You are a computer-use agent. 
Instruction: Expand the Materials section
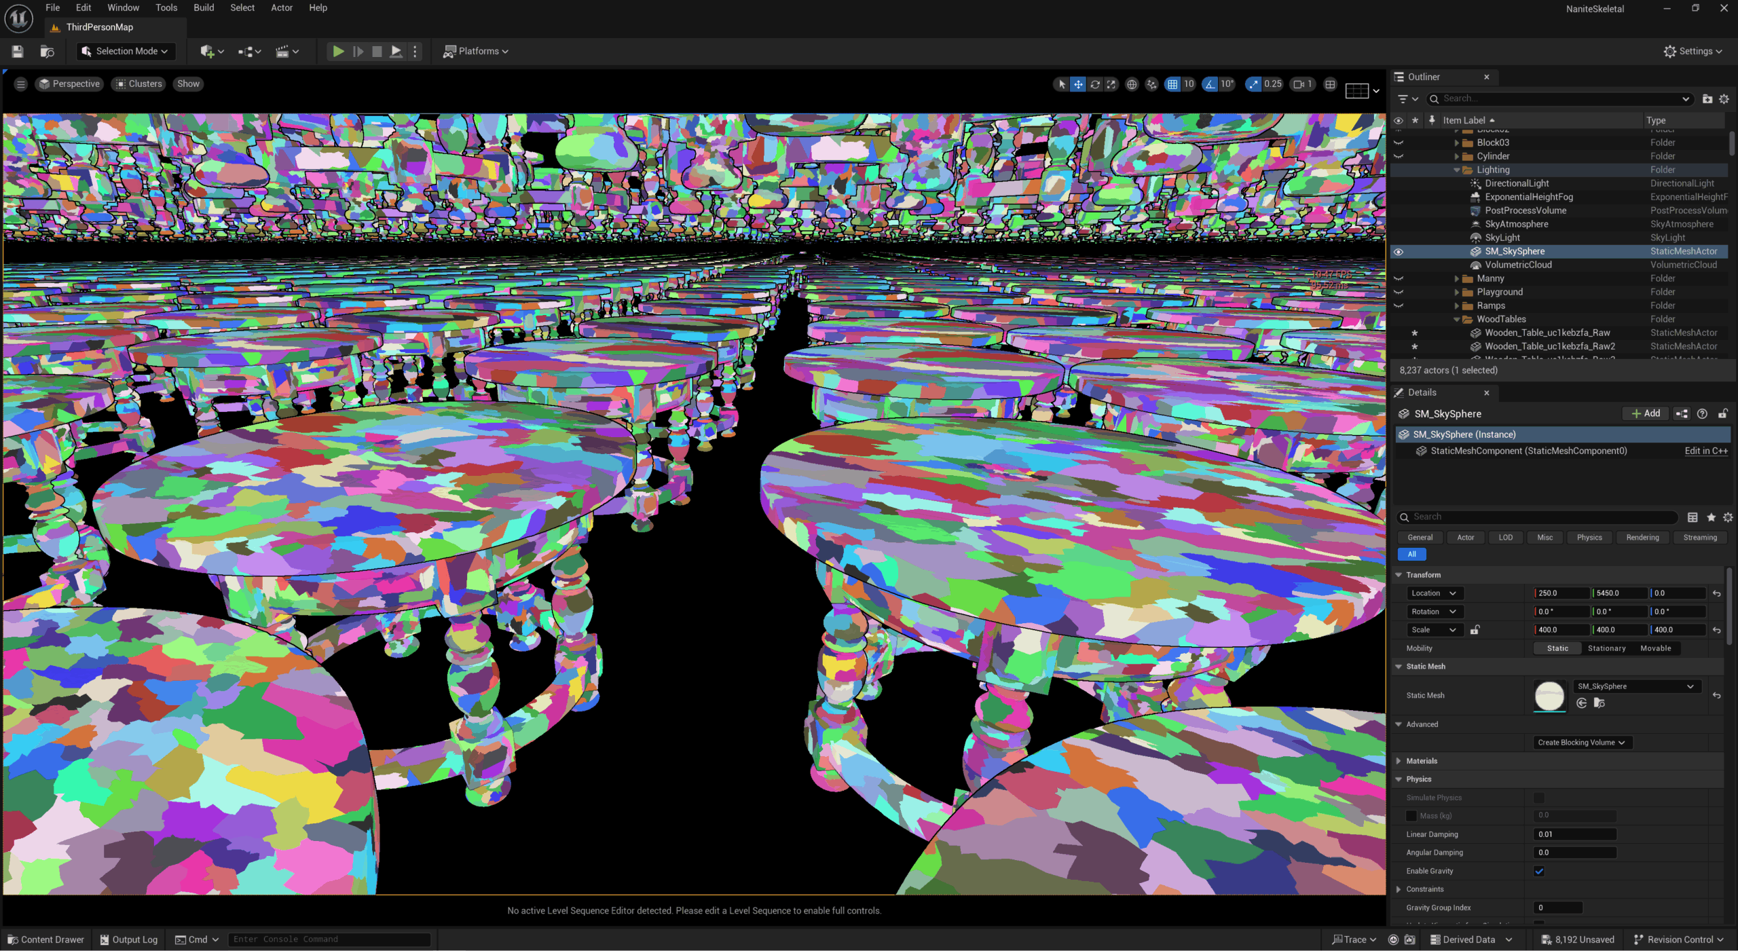click(x=1399, y=761)
